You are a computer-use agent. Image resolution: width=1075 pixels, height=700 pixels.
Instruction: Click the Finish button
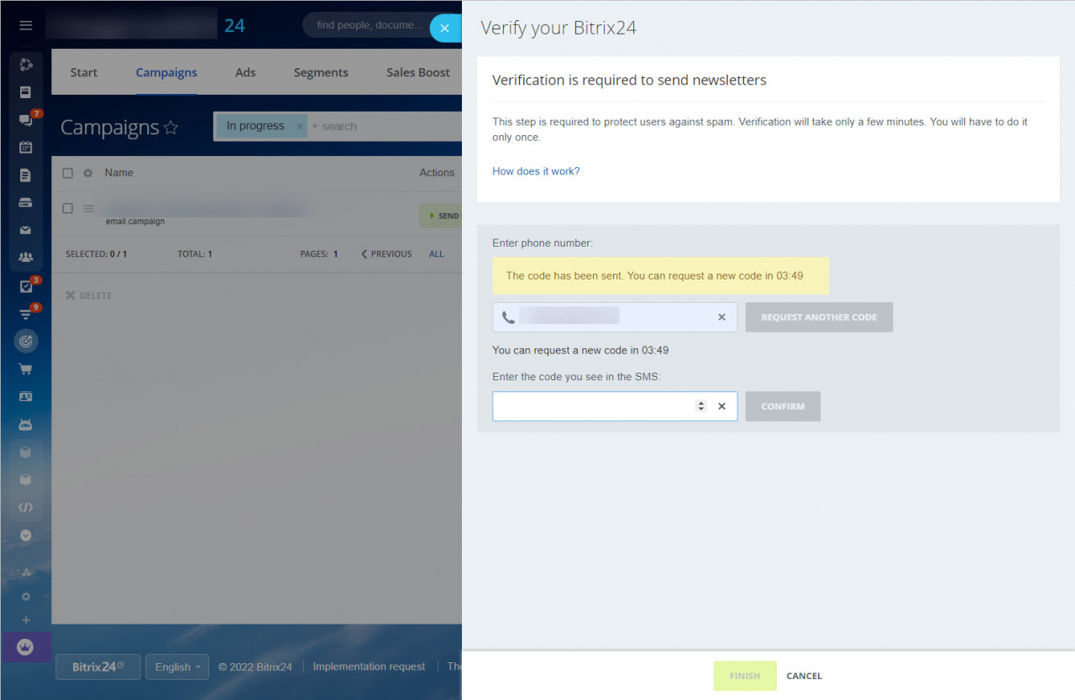coord(745,676)
